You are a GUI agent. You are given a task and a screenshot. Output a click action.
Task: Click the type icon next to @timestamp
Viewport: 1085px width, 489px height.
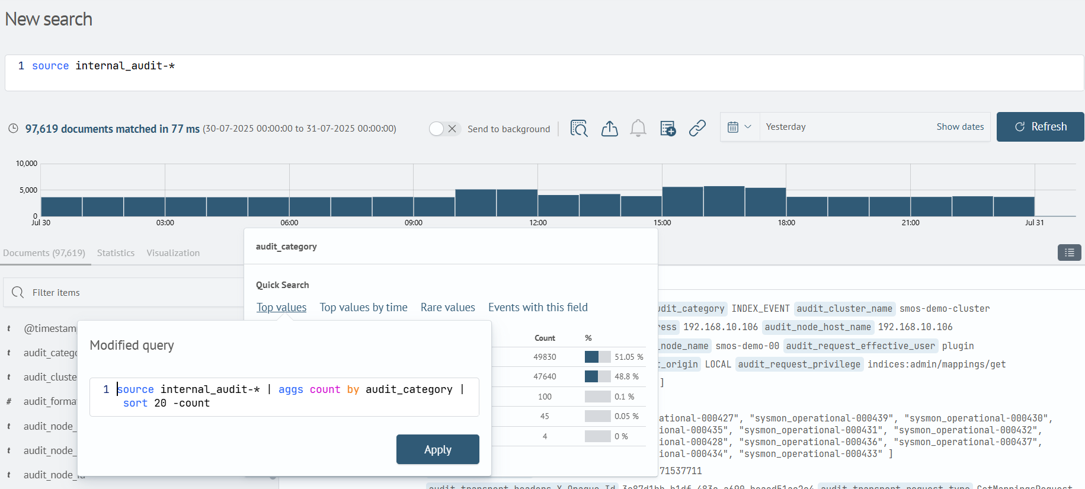coord(9,328)
